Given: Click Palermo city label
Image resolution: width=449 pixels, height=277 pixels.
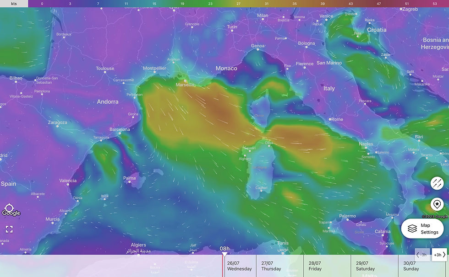Looking at the screenshot, I should point(347,216).
